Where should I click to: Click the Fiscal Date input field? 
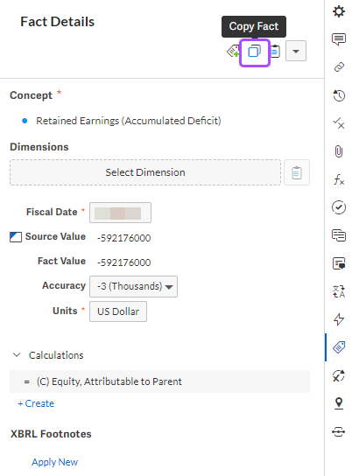120,213
